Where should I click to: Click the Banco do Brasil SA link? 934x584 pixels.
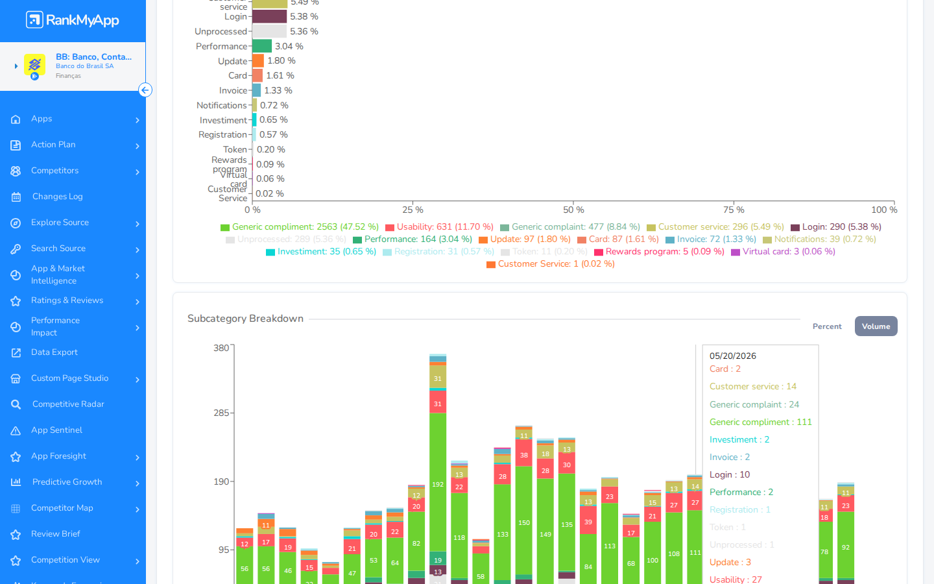84,66
